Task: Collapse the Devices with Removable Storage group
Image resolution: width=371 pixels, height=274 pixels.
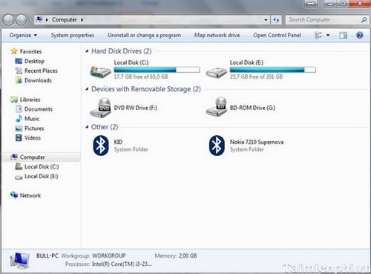Action: pyautogui.click(x=87, y=89)
